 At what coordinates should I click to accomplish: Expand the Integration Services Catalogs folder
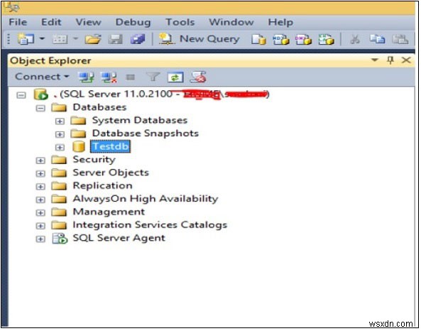(x=40, y=226)
